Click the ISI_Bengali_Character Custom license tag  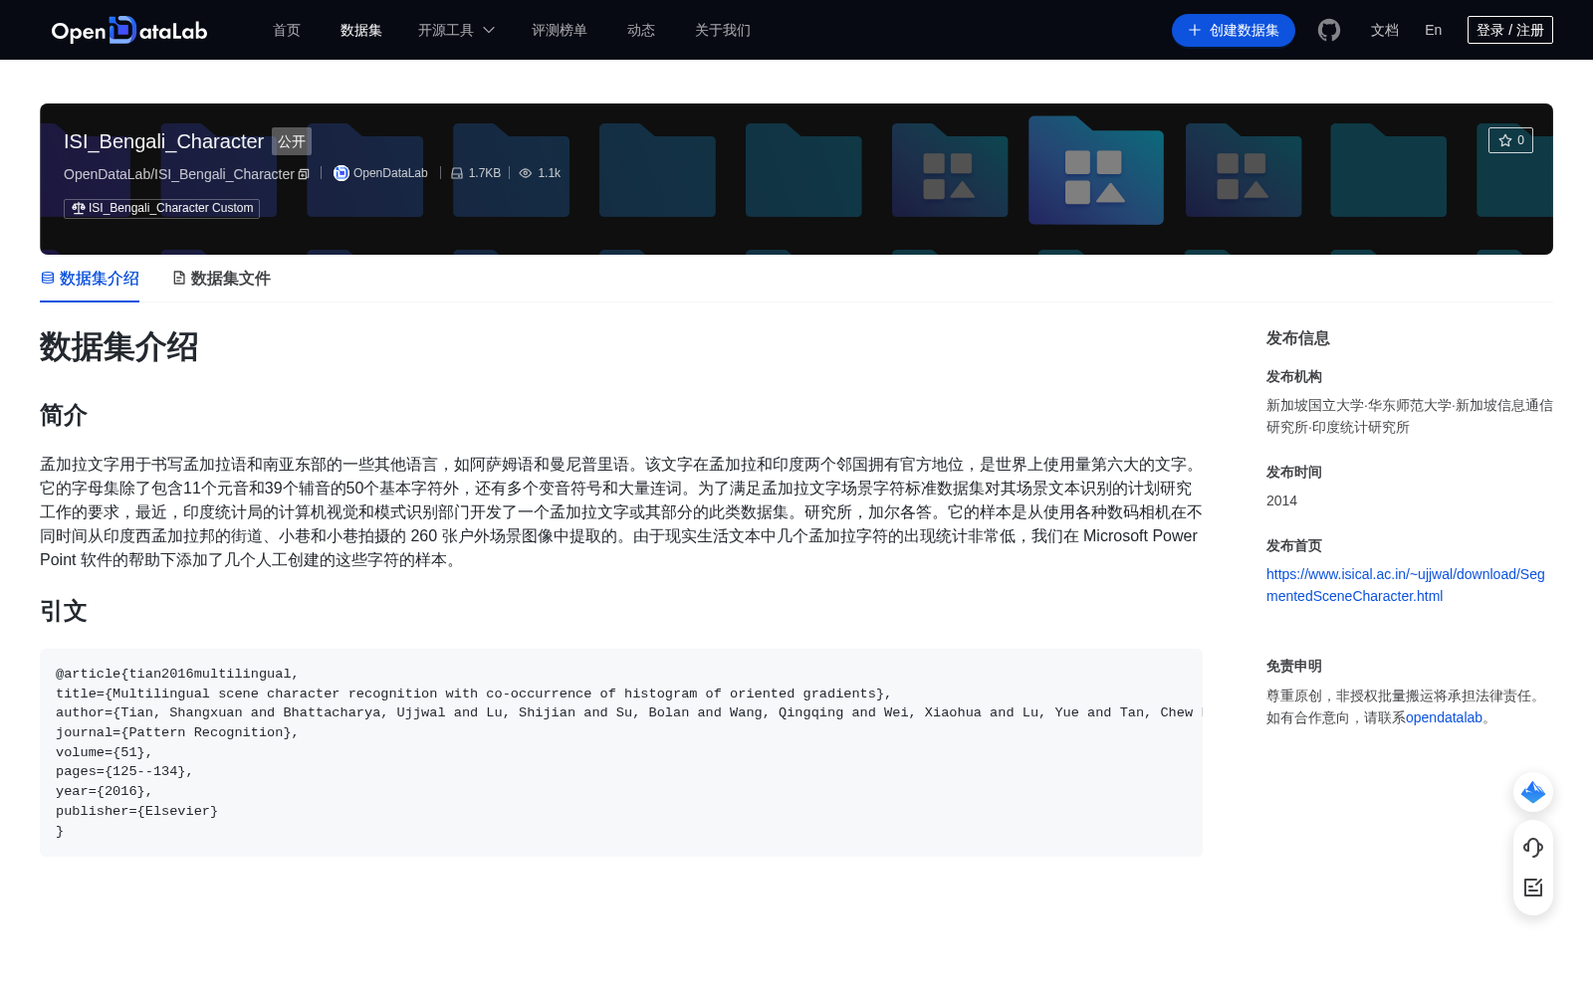162,208
